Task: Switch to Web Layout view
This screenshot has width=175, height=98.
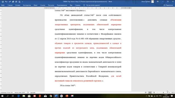Action: tap(154, 93)
